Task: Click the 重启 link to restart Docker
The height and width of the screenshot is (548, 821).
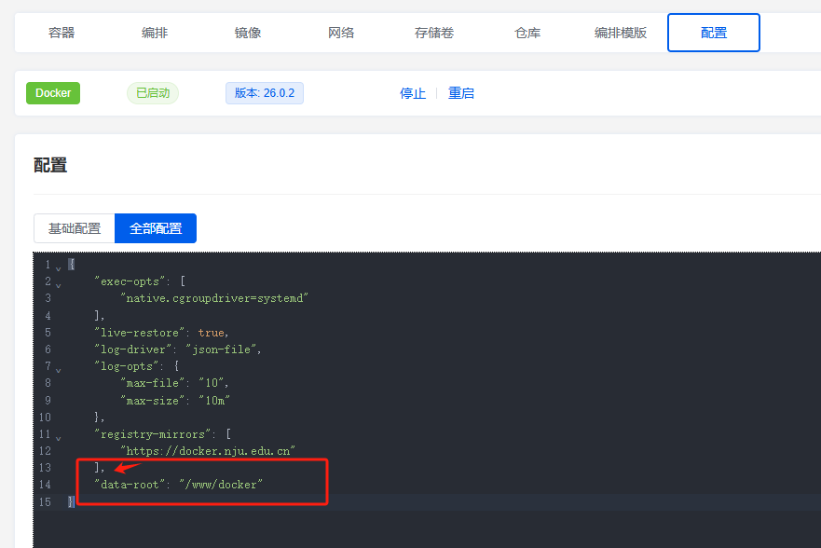Action: point(460,93)
